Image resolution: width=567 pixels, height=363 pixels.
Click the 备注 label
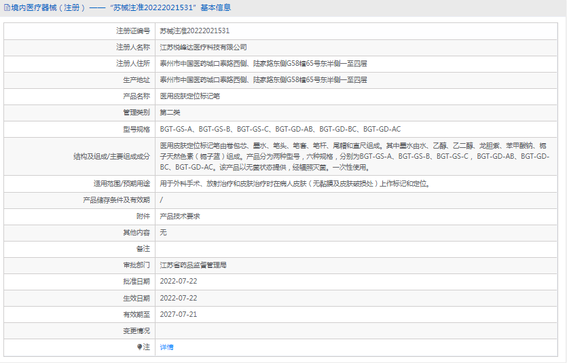[x=143, y=249]
